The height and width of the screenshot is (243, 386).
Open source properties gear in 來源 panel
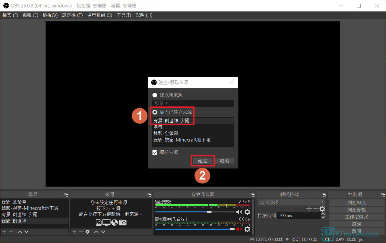point(87,232)
